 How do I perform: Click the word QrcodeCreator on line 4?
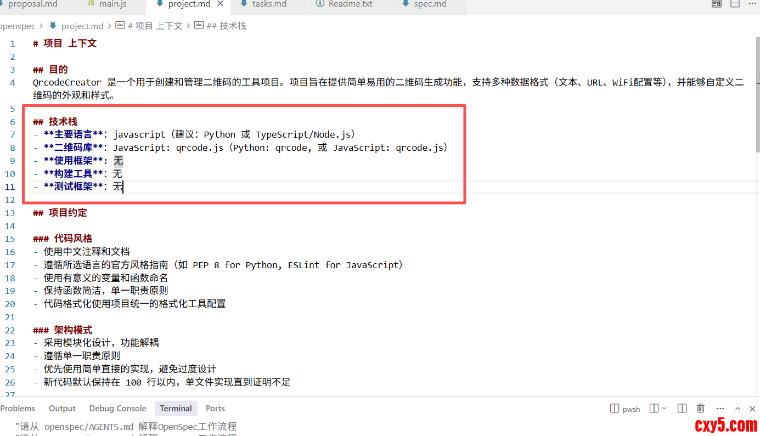[x=67, y=83]
